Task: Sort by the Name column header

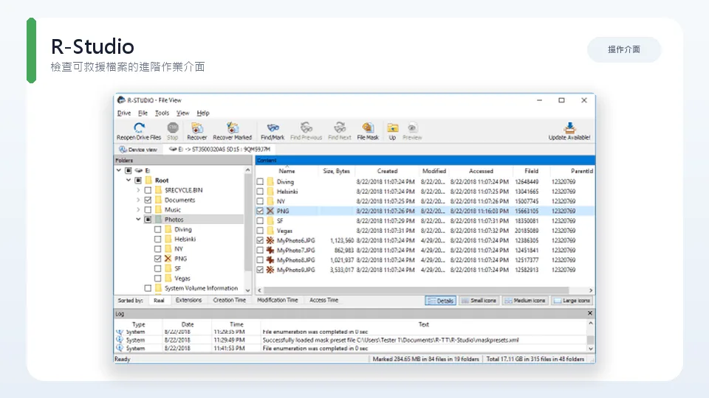Action: [287, 171]
